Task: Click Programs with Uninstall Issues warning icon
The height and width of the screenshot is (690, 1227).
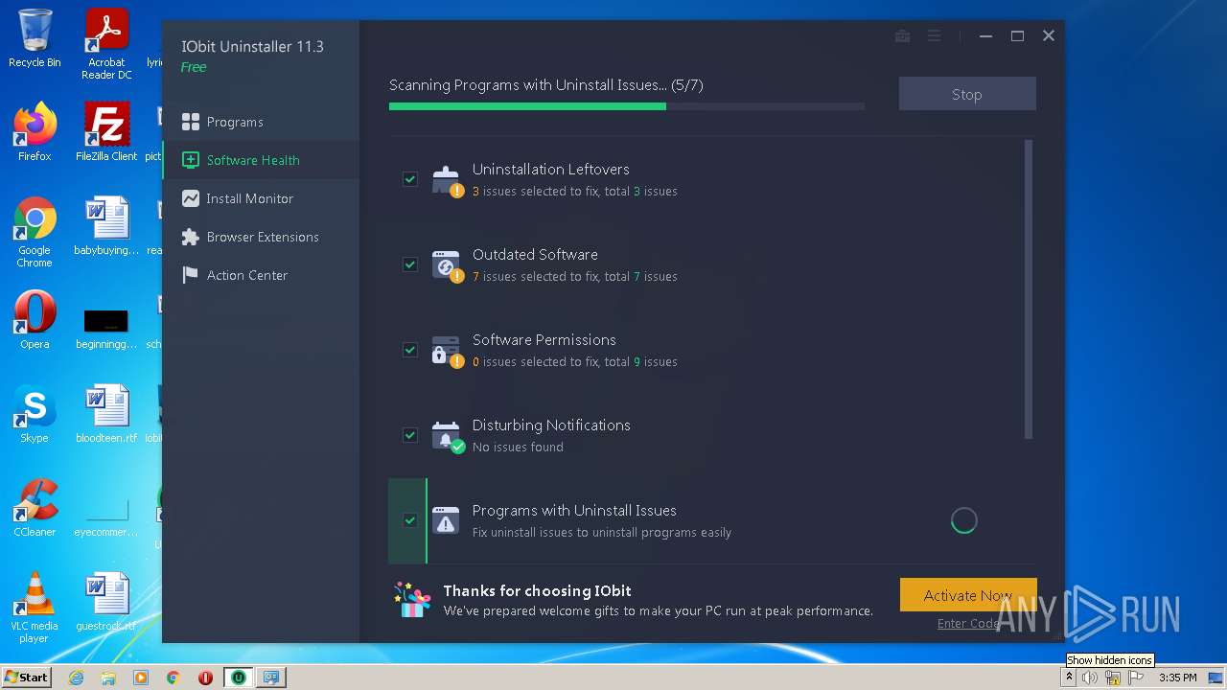Action: [446, 520]
